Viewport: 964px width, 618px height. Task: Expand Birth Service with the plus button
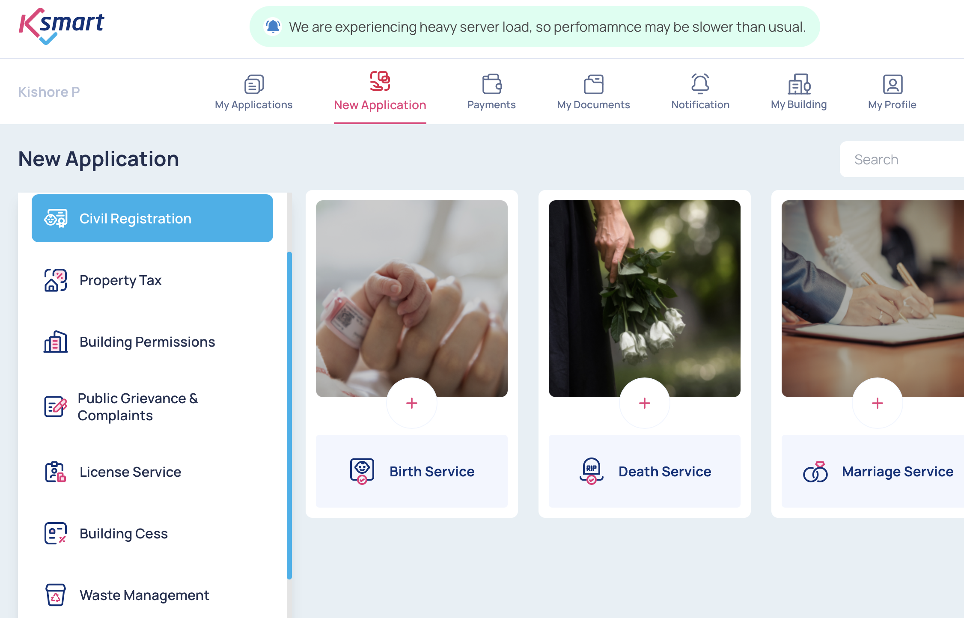(x=412, y=403)
